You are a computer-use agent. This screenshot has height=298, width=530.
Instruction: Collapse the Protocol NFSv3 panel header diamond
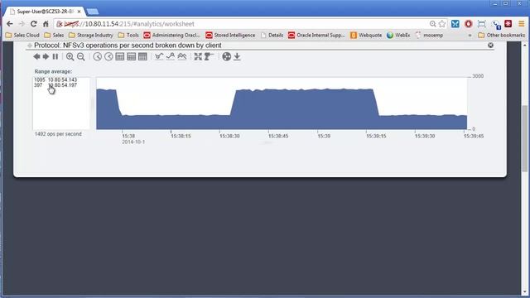tap(30, 46)
